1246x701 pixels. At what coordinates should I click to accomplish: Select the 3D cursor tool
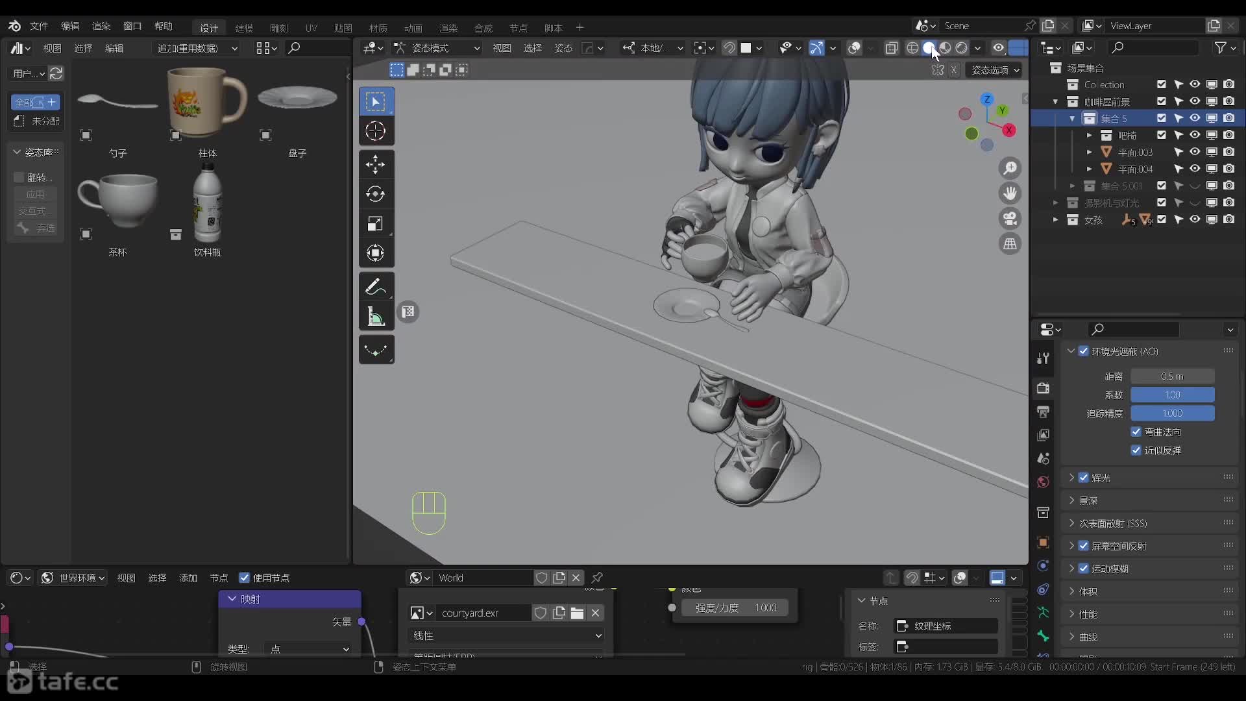[376, 131]
